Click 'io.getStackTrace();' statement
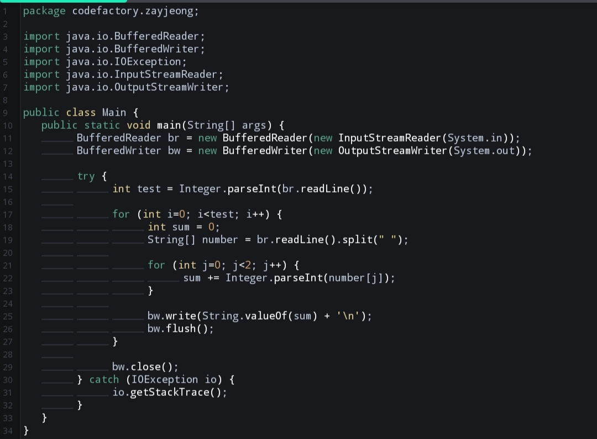The height and width of the screenshot is (439, 597). pos(170,393)
